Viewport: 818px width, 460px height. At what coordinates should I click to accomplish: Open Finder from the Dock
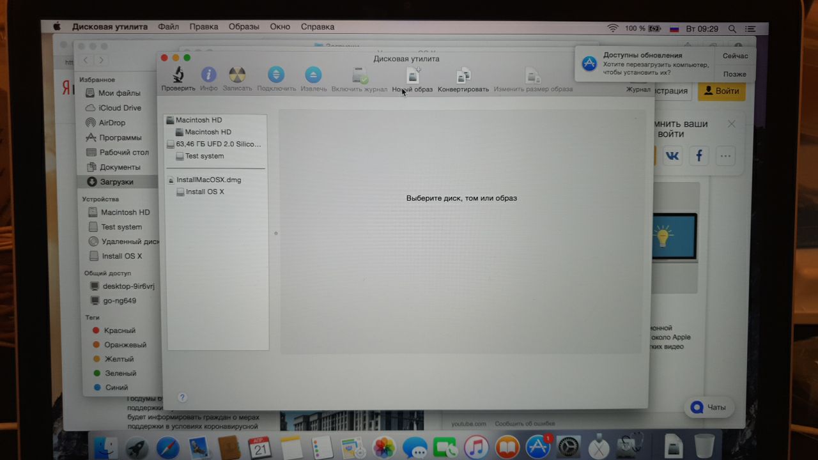tap(106, 447)
